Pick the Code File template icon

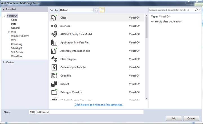click(x=54, y=76)
